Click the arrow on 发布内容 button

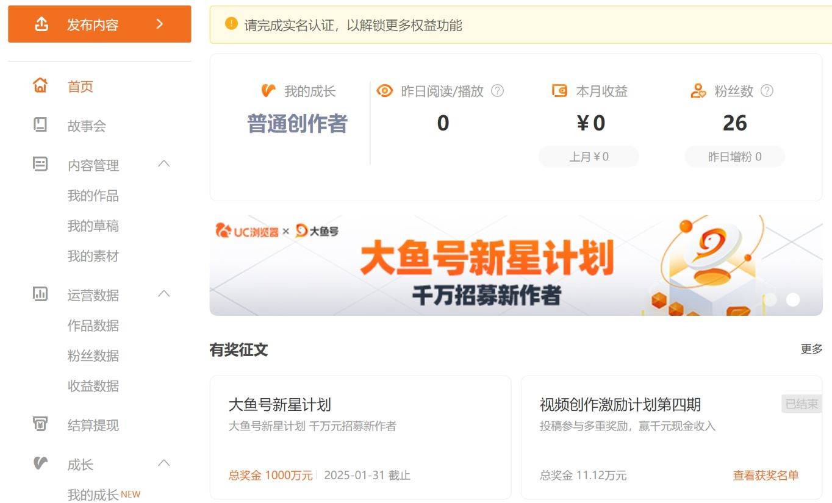(x=160, y=24)
